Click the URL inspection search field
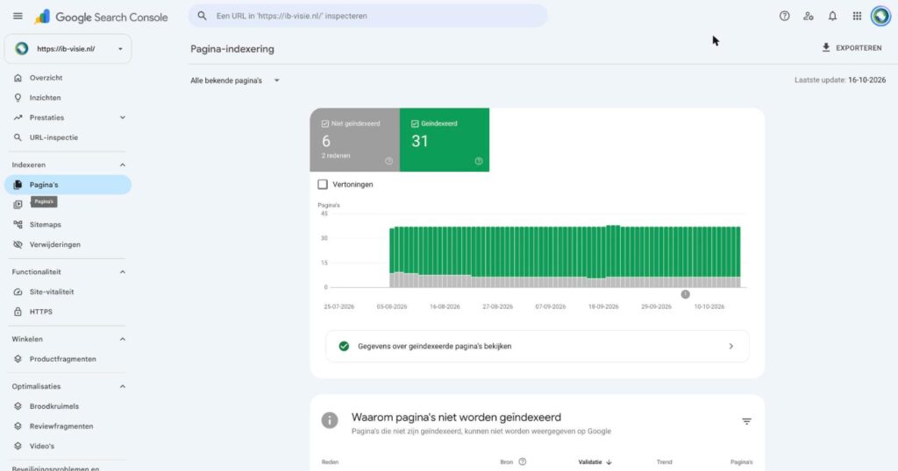Viewport: 898px width, 471px height. tap(367, 16)
